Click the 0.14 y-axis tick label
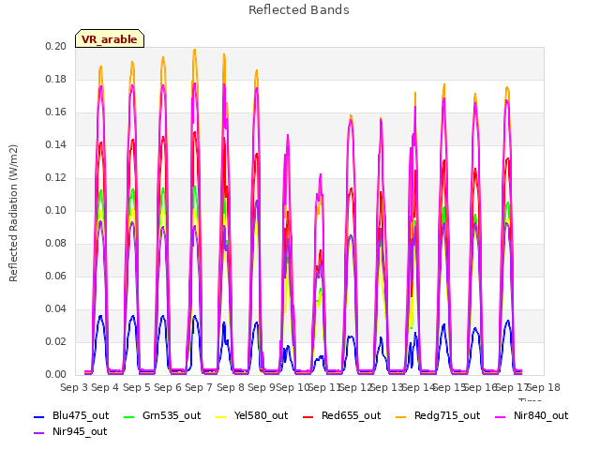Image resolution: width=600 pixels, height=450 pixels. pos(56,145)
